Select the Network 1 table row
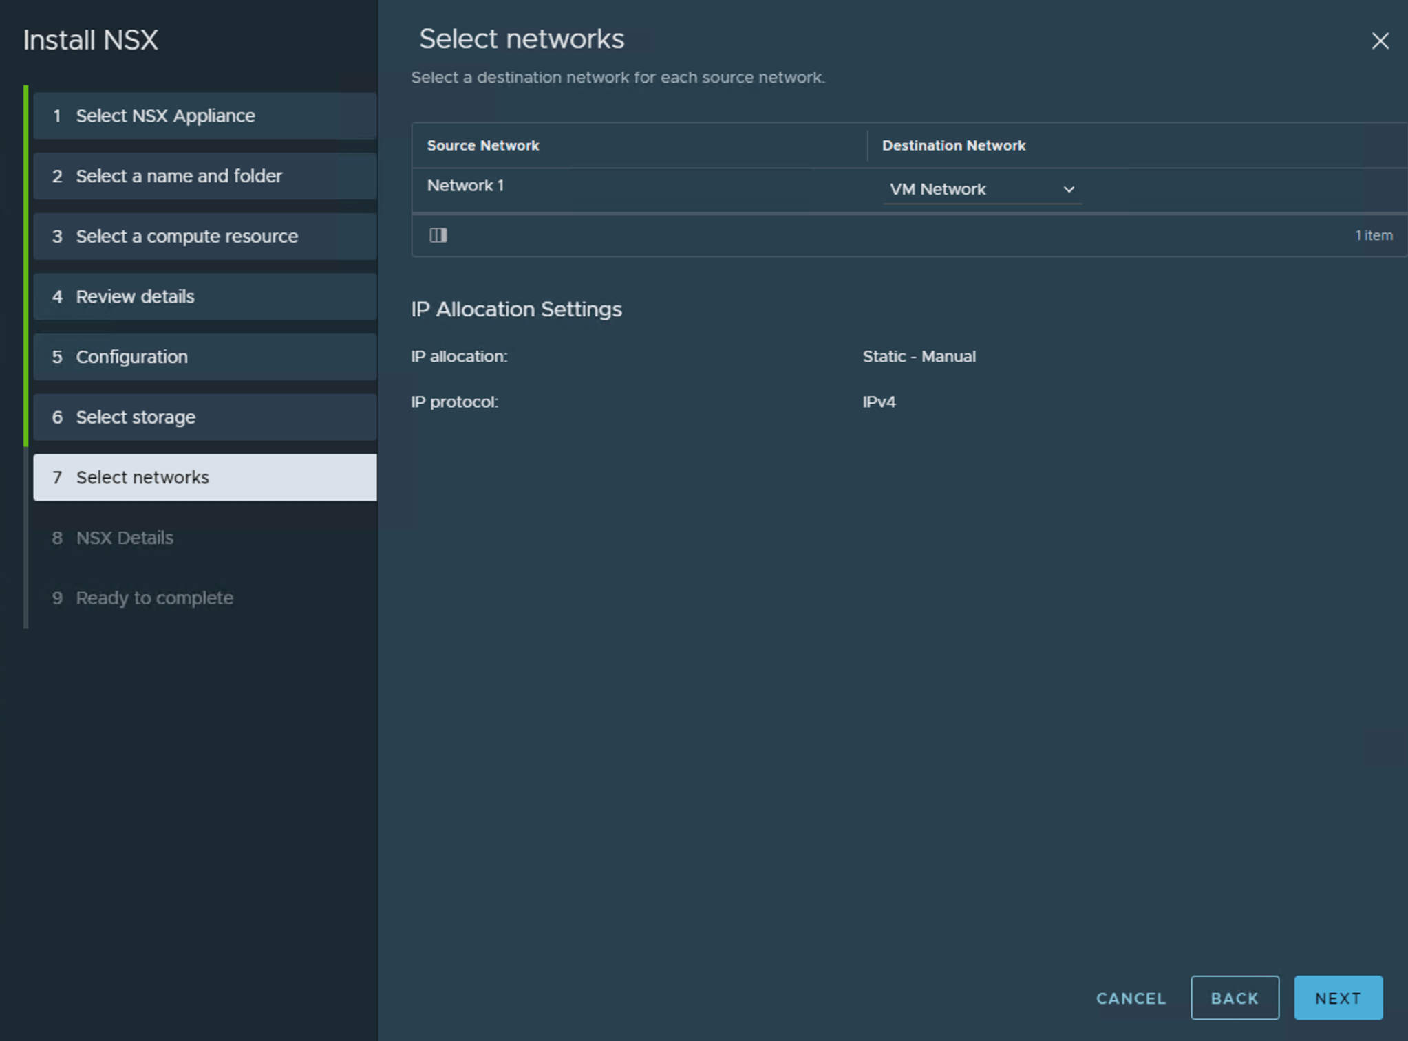Image resolution: width=1408 pixels, height=1041 pixels. point(619,186)
